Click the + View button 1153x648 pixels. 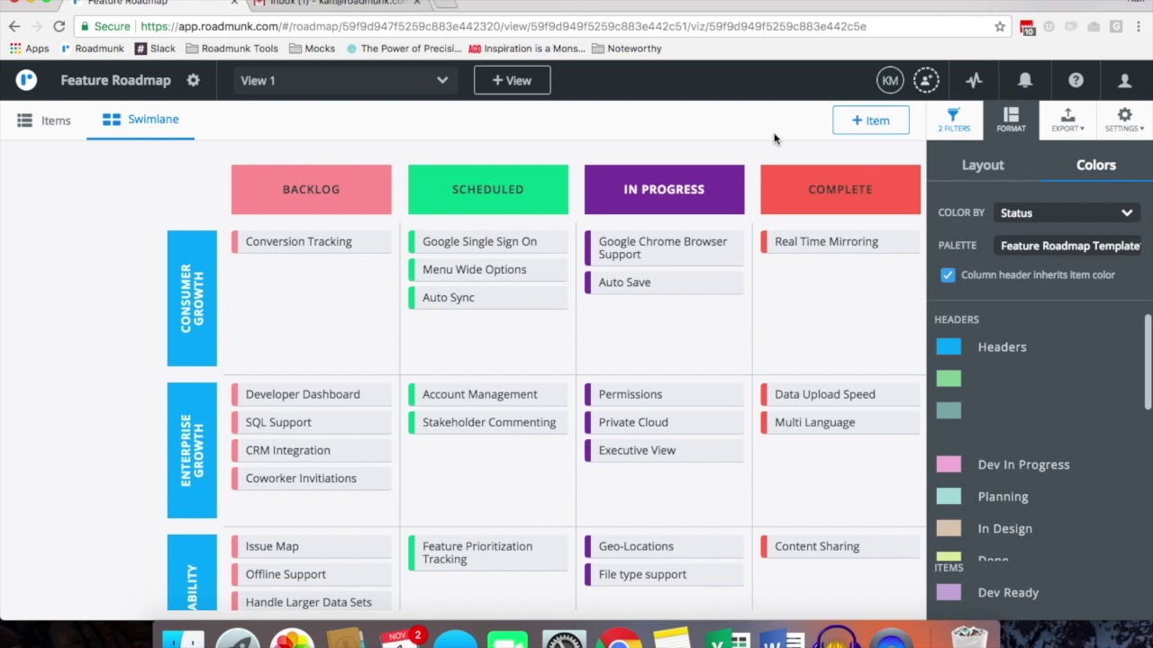(x=512, y=80)
